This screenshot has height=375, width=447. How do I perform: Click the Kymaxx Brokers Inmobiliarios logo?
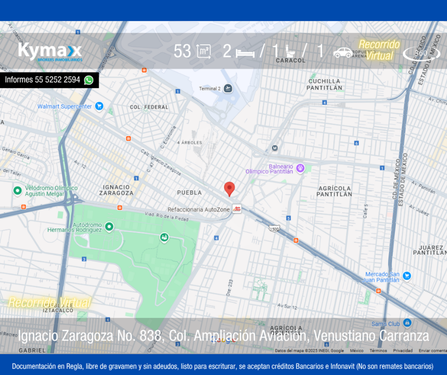tap(50, 52)
